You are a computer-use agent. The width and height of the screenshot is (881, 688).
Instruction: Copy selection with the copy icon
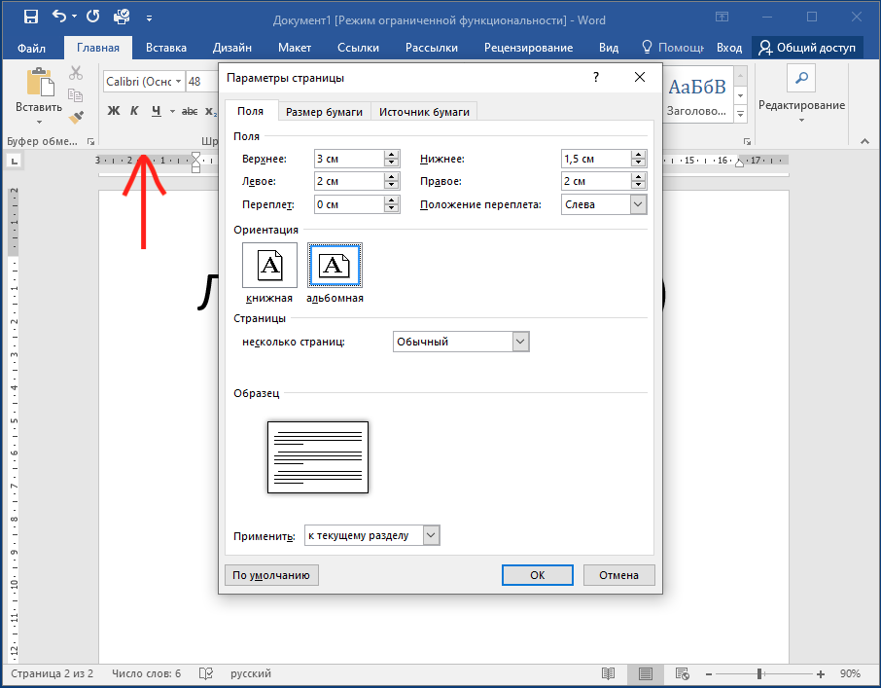coord(75,95)
